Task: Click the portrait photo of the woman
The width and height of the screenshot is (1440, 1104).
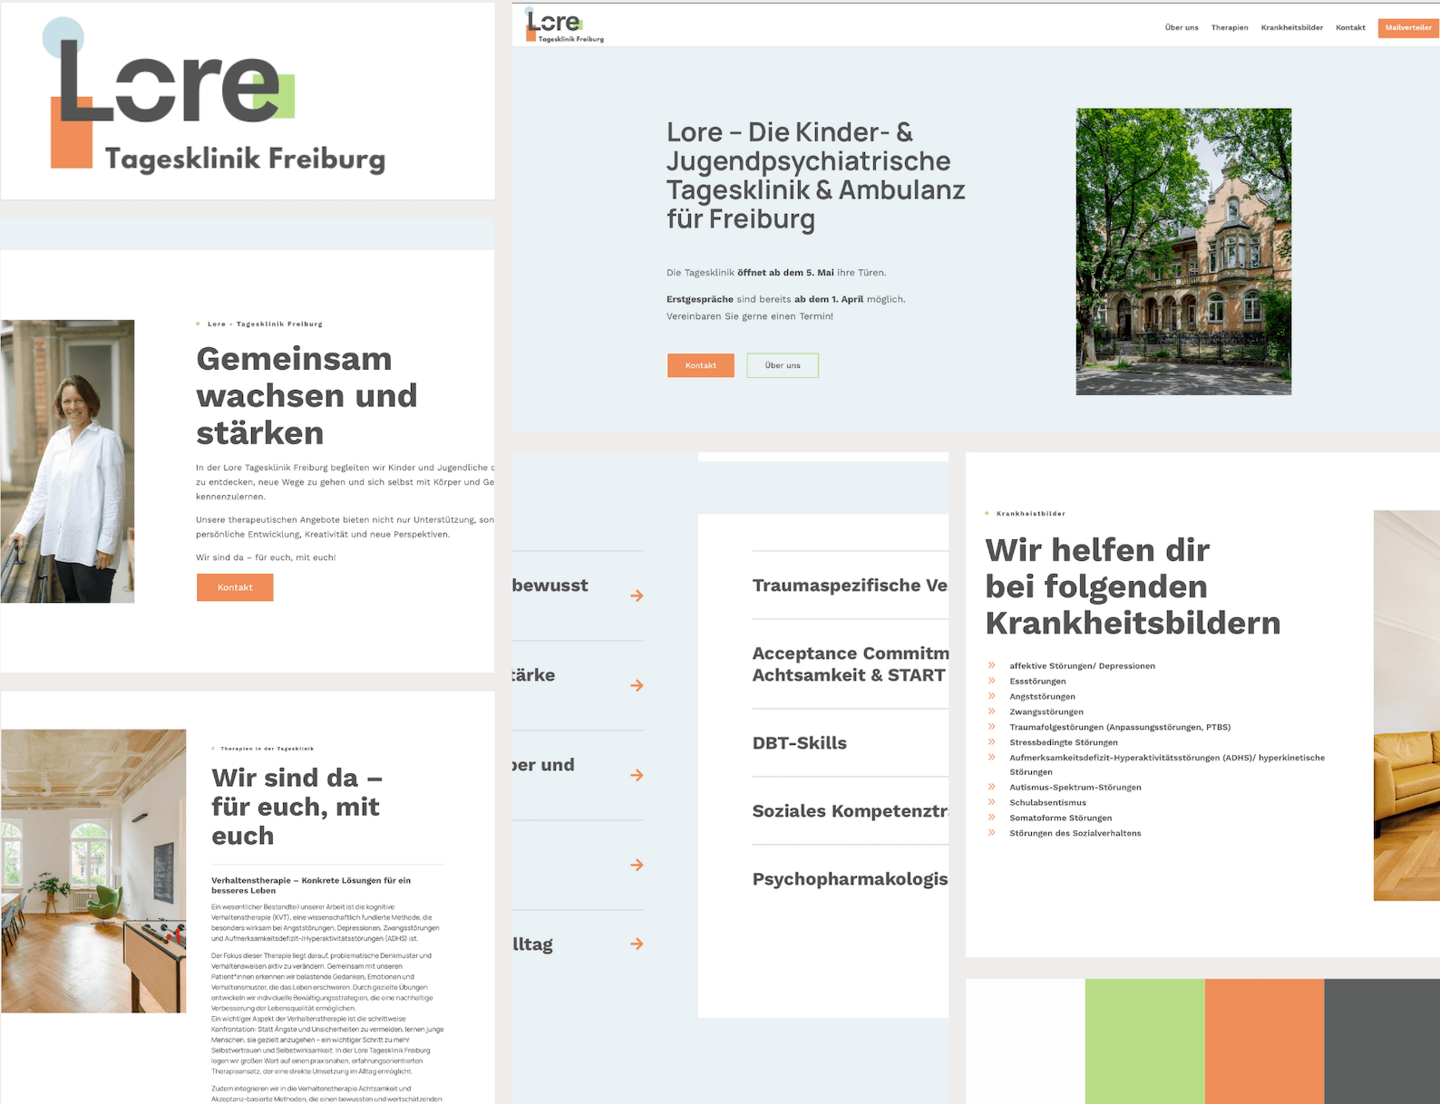Action: click(68, 461)
